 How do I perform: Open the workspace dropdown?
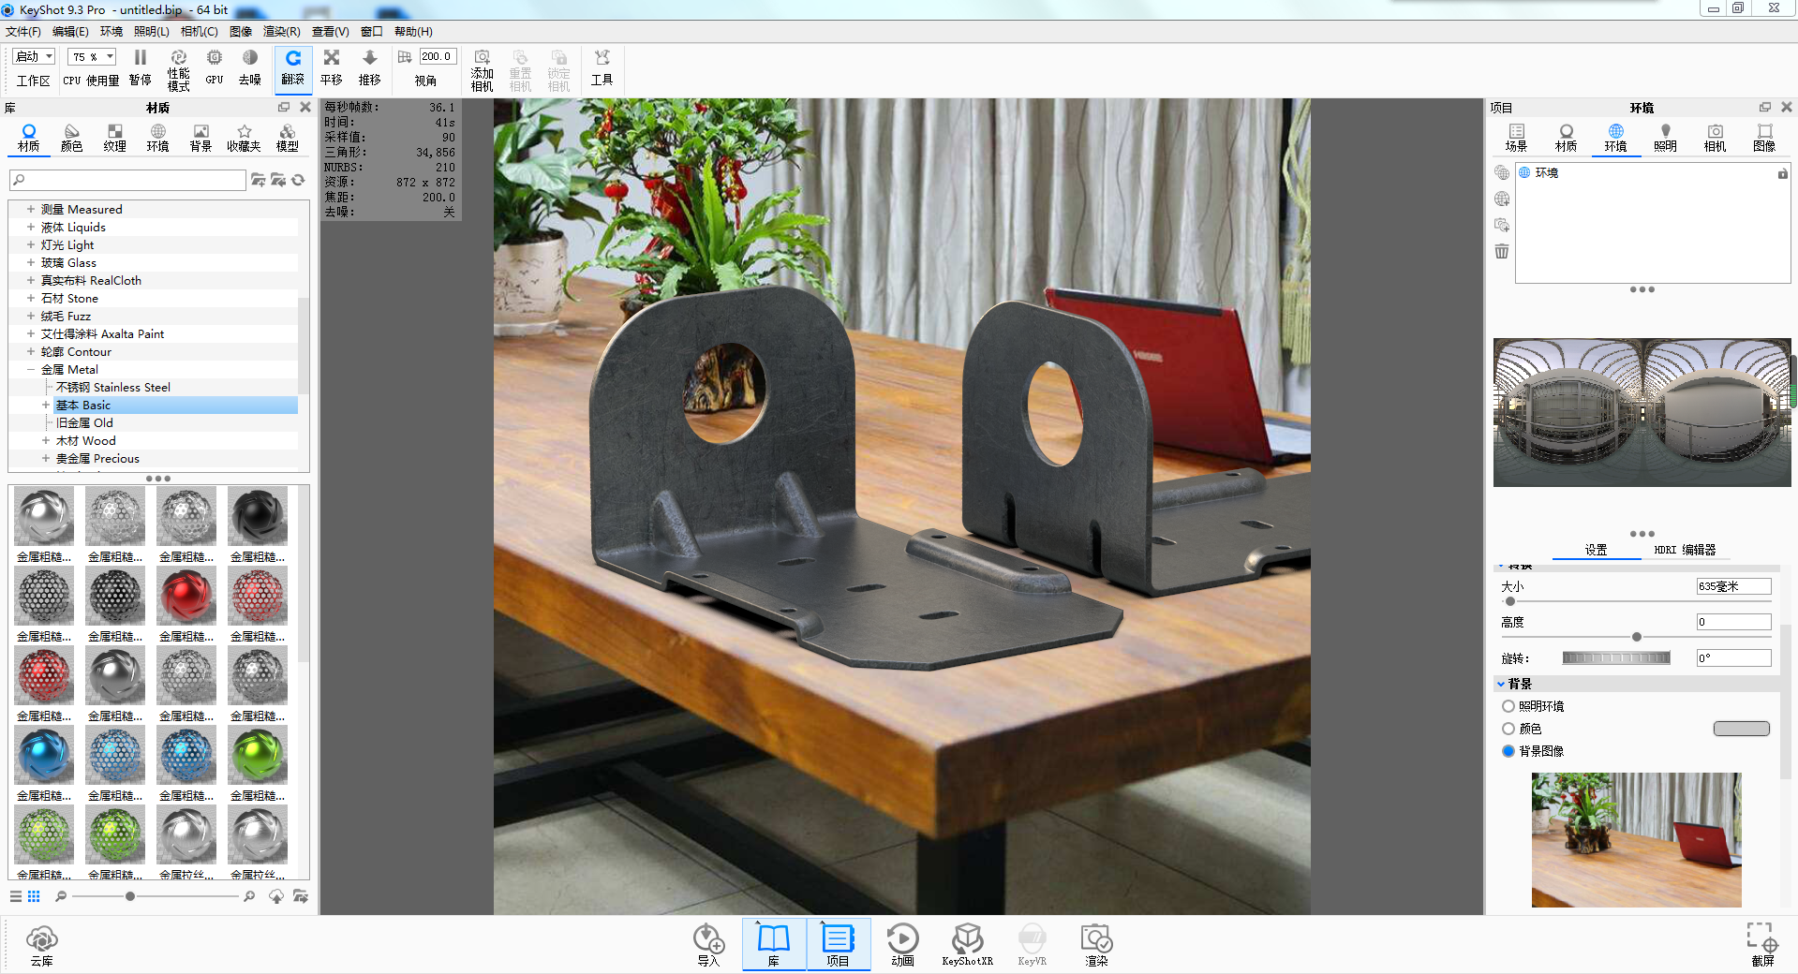(x=34, y=57)
